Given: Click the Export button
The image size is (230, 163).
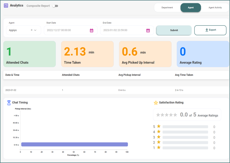Looking at the screenshot, I should [x=210, y=30].
